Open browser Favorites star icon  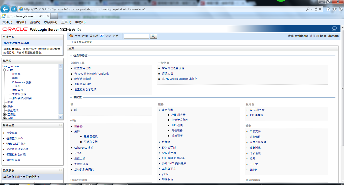[334, 9]
